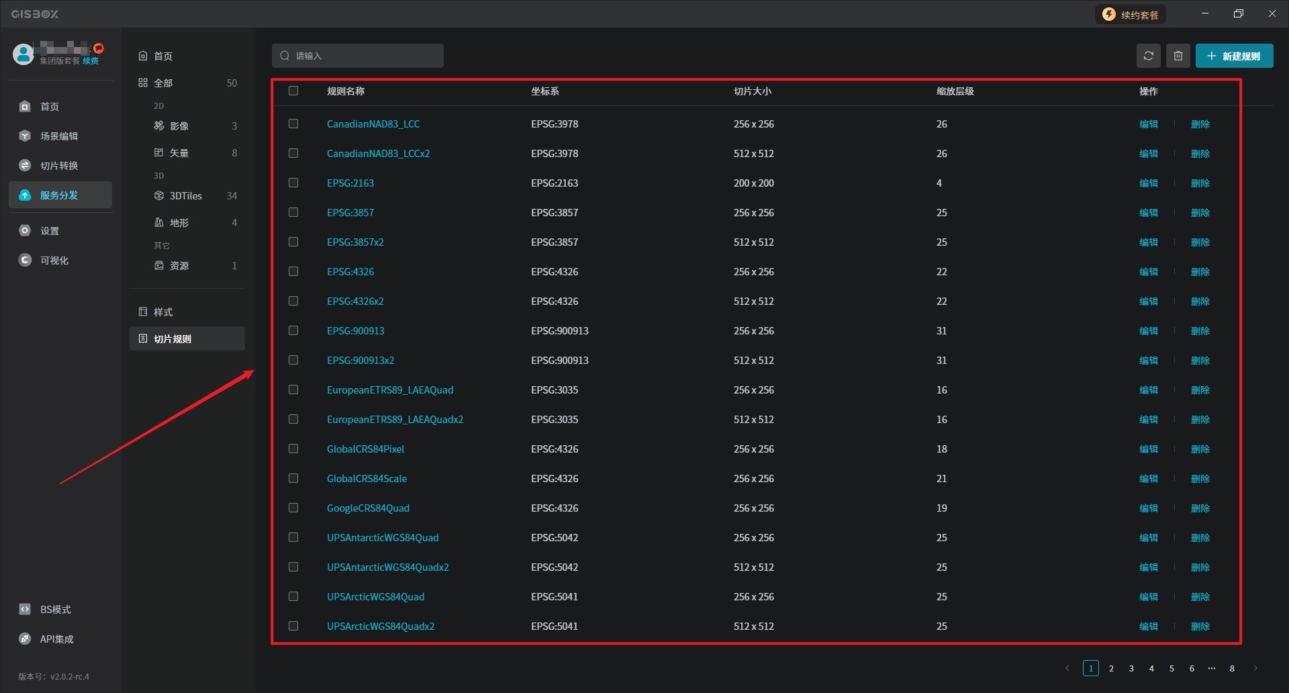Jump to the pagination ellipsis for more pages

tap(1212, 668)
